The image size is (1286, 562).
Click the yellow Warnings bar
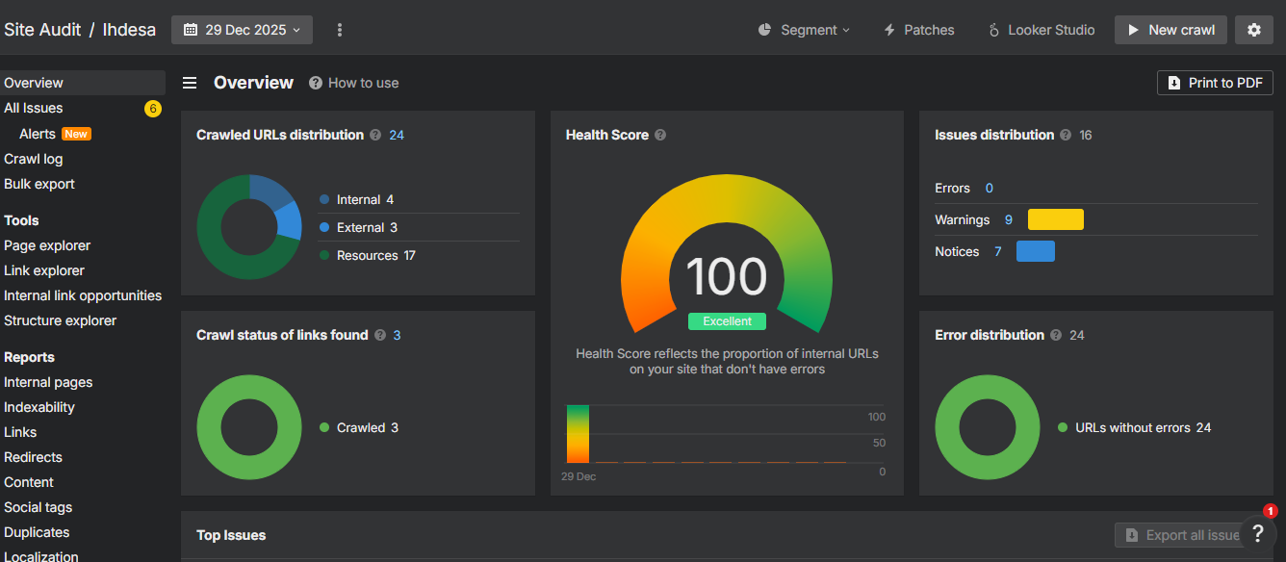1055,219
